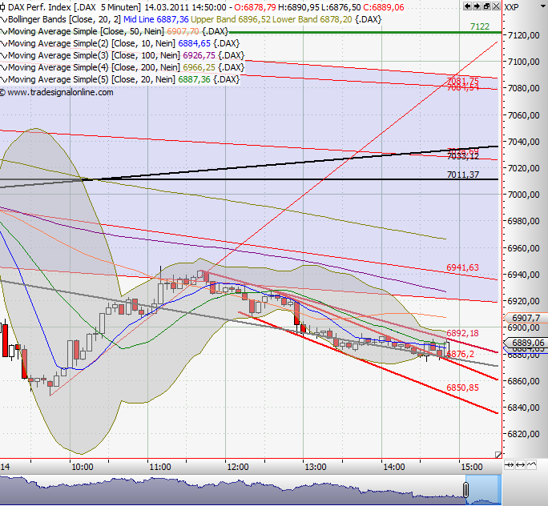Click wave icon beside Moving Average Simple 50
Screen dimensions: 548x506
[4, 32]
